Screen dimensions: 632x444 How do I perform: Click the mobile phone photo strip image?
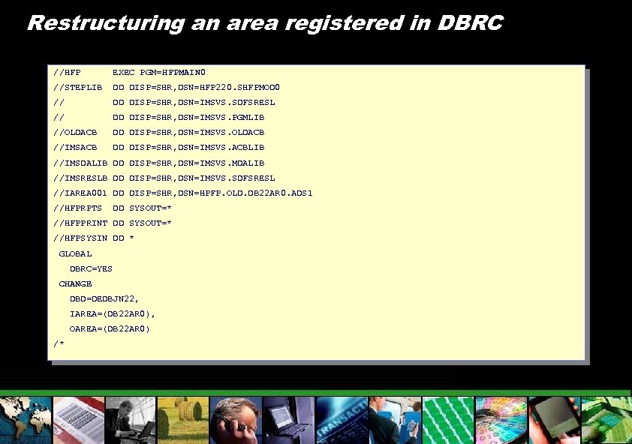554,420
